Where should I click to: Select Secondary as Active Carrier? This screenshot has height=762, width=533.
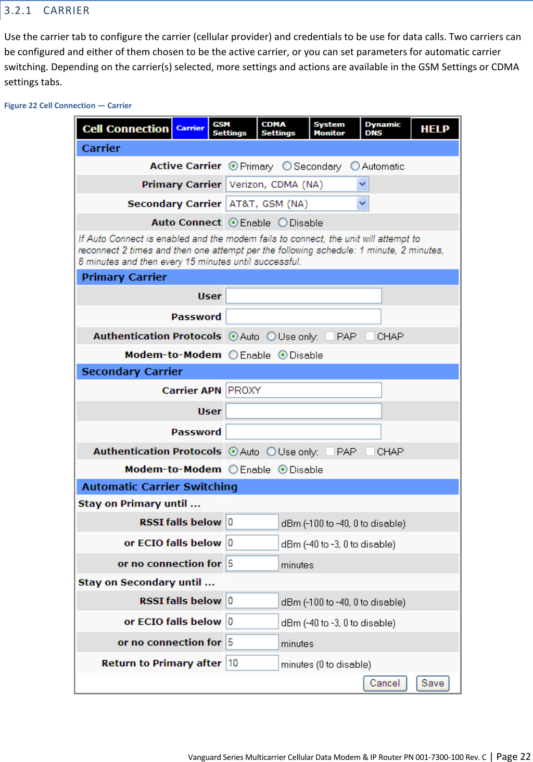pos(287,166)
